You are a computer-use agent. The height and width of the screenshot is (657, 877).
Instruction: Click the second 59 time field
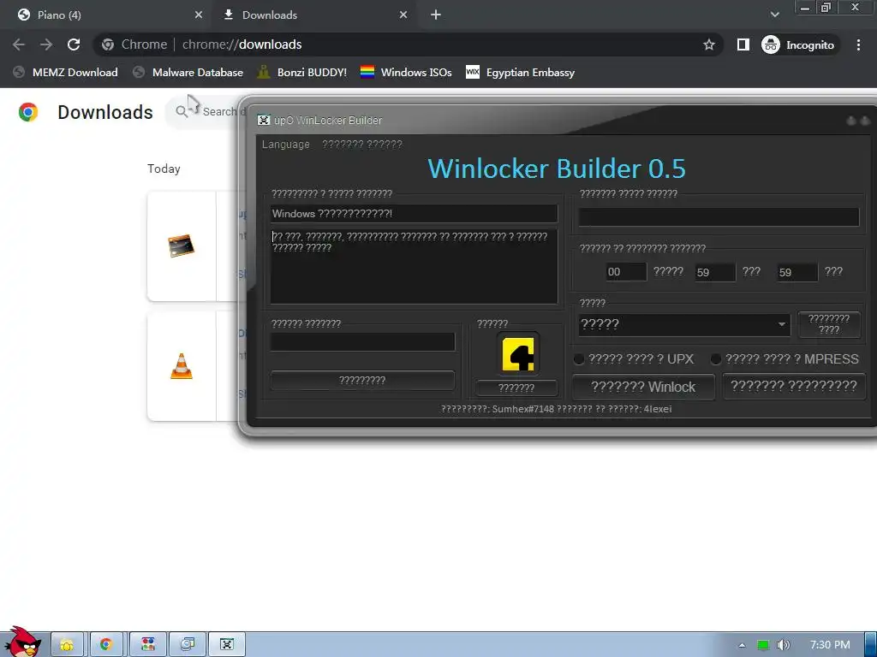(797, 273)
